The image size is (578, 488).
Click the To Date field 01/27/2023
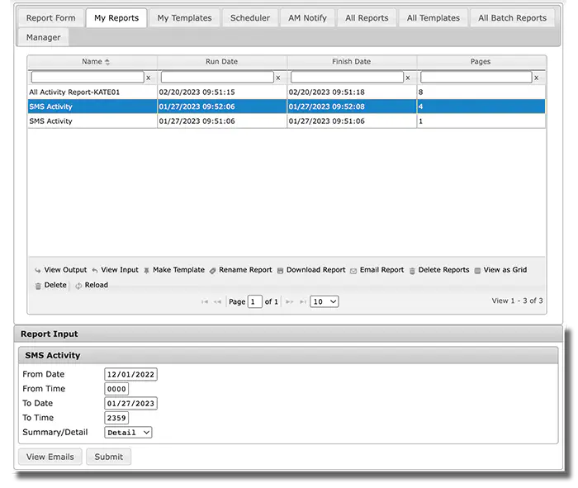click(130, 403)
